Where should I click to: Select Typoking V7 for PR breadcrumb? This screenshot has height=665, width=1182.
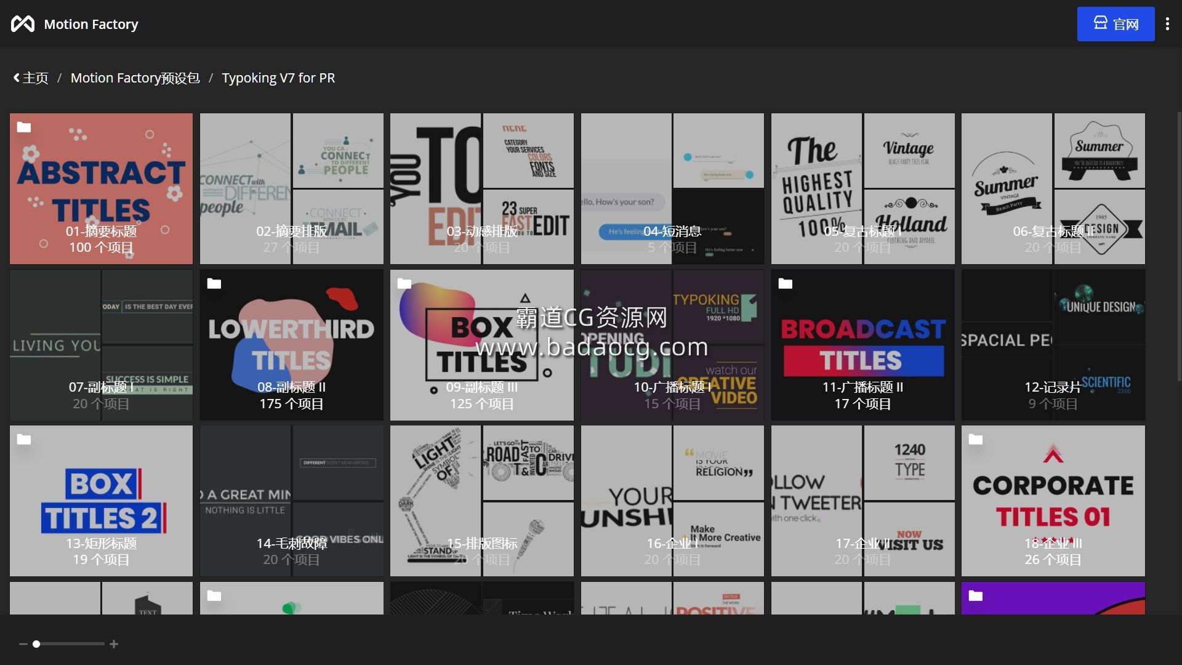(x=278, y=78)
